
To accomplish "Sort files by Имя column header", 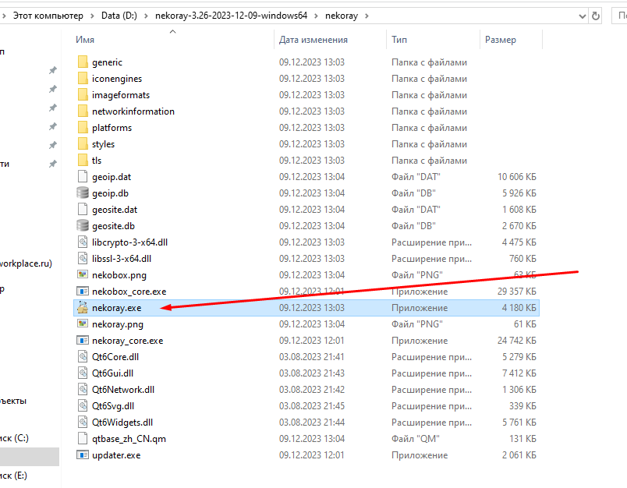I will pos(86,40).
